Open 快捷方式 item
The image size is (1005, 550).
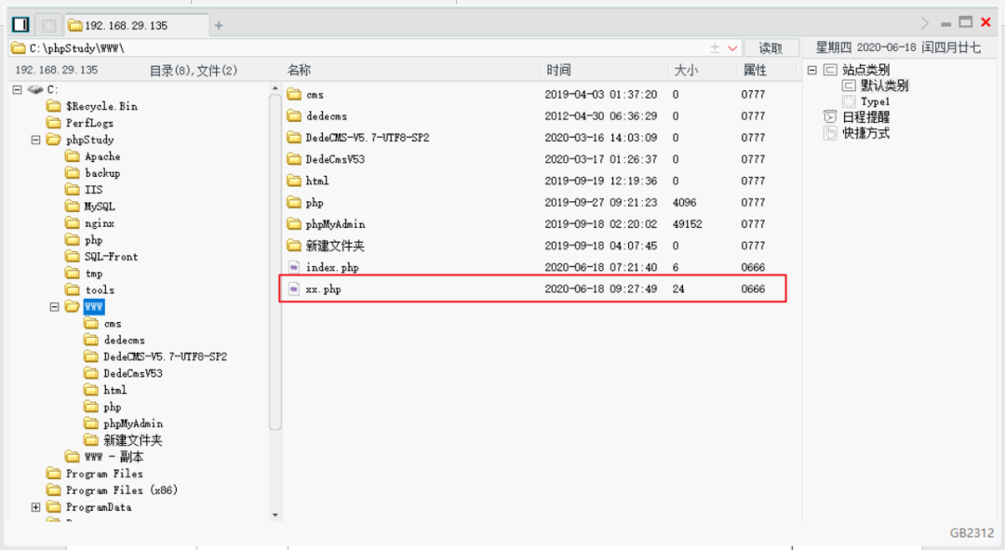865,133
